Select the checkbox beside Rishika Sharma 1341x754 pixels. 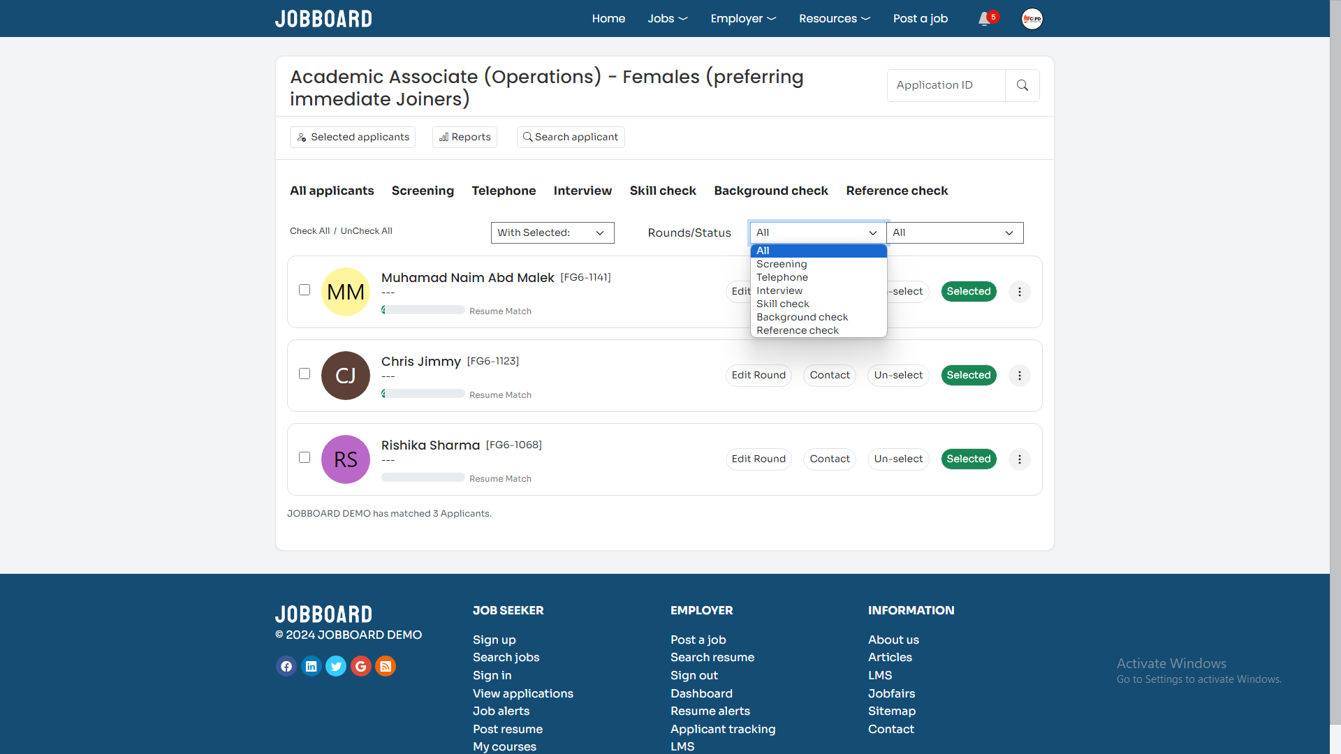(304, 457)
